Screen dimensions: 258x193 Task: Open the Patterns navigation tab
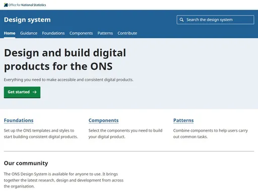[105, 33]
